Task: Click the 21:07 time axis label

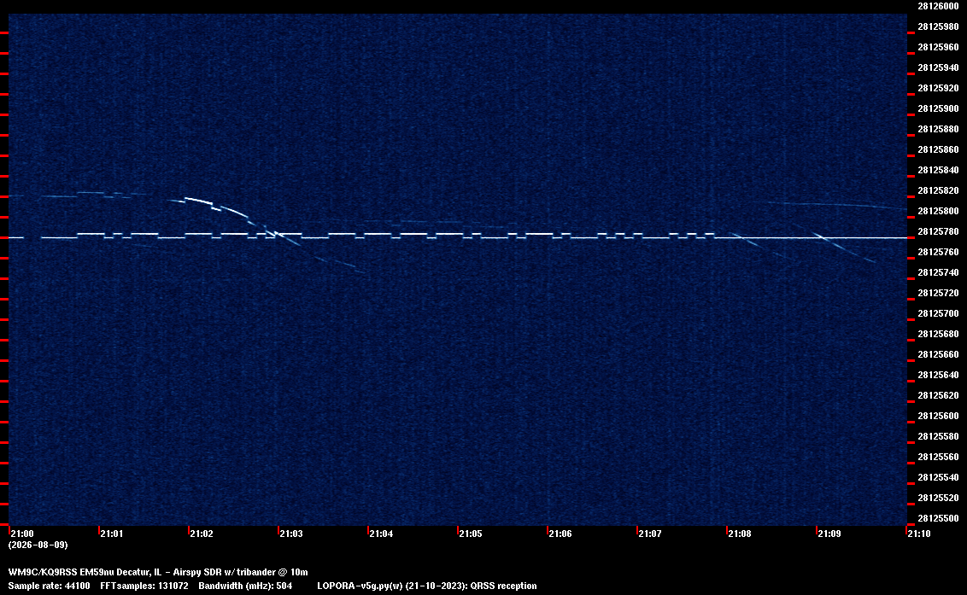Action: 650,534
